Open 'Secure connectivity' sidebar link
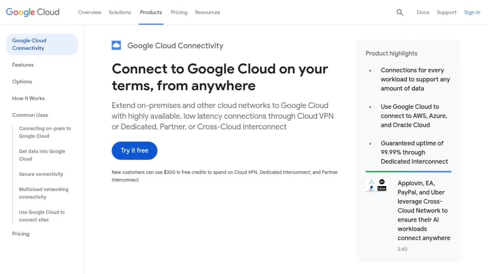The image size is (488, 274). [41, 174]
